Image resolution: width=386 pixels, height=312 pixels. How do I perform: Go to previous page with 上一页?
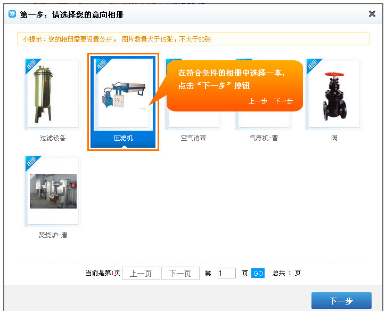click(x=141, y=273)
